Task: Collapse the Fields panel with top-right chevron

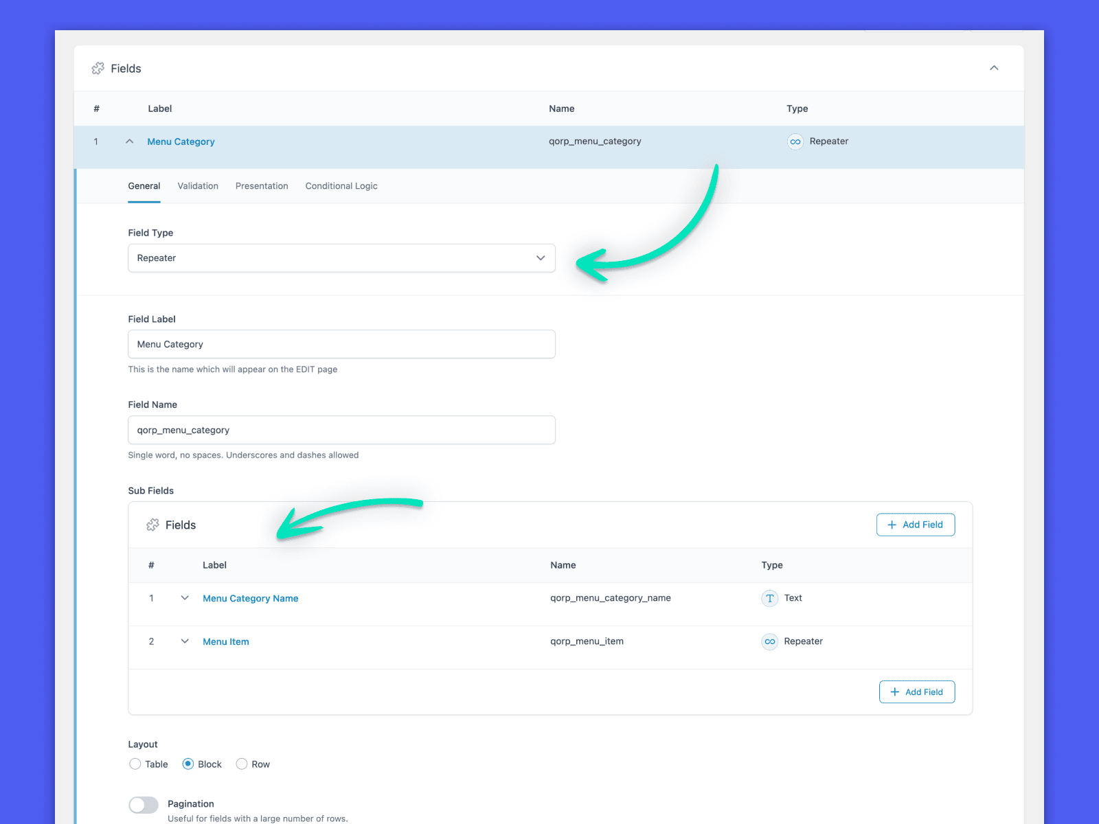Action: click(x=993, y=68)
